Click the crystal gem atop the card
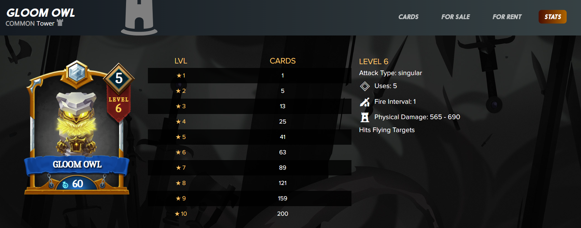This screenshot has width=581, height=228. [77, 72]
